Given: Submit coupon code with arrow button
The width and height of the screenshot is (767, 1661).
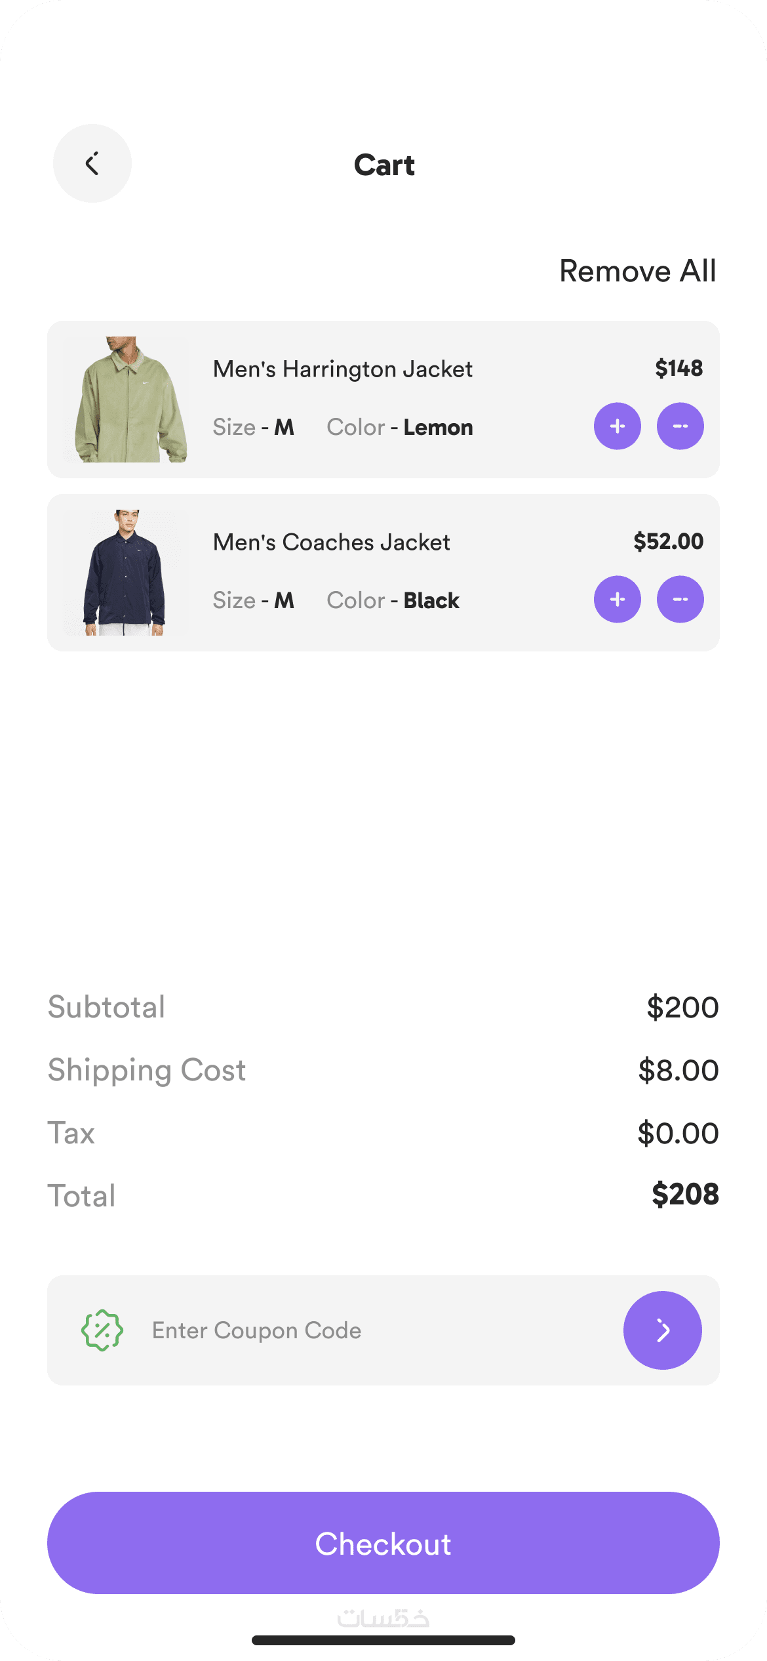Looking at the screenshot, I should click(662, 1330).
